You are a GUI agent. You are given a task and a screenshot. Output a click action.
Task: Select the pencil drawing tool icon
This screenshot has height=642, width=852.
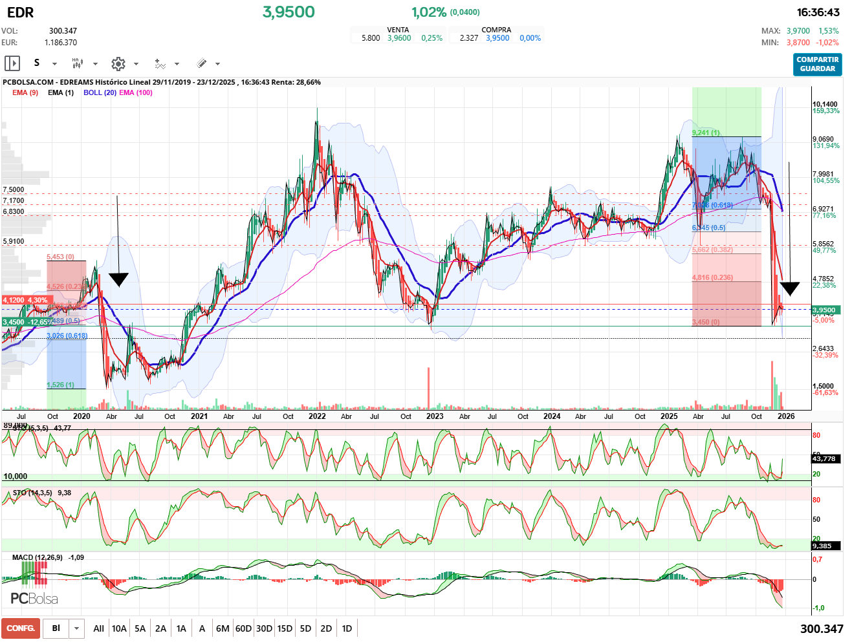point(201,63)
